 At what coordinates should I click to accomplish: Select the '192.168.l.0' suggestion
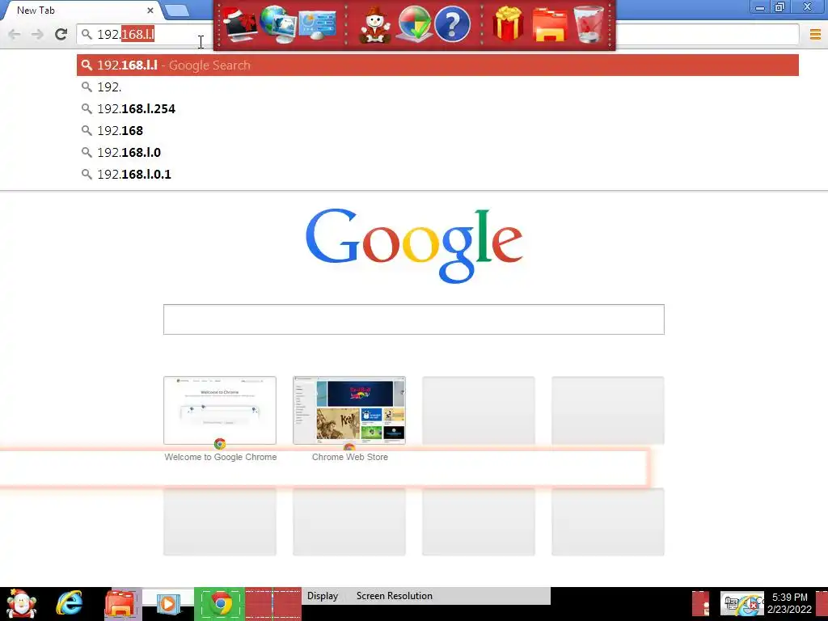pyautogui.click(x=437, y=153)
